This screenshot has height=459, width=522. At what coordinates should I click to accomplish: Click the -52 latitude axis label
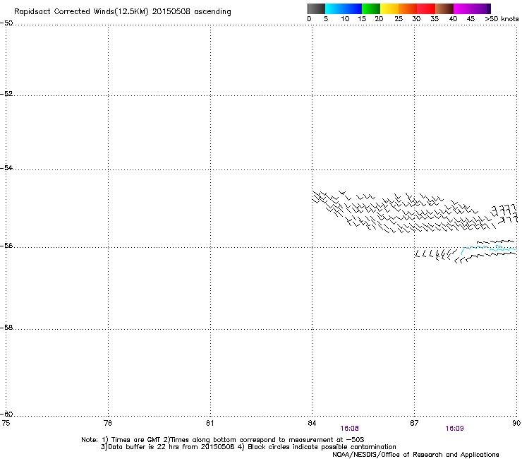coord(6,94)
